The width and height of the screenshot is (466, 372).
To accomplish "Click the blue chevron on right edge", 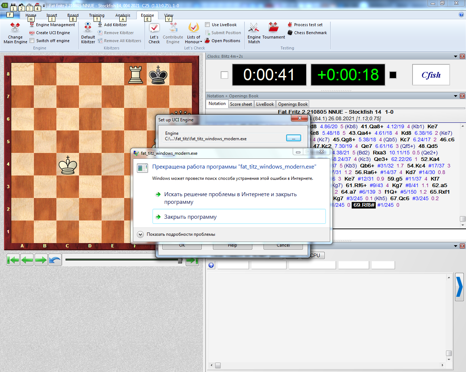I will tap(459, 287).
